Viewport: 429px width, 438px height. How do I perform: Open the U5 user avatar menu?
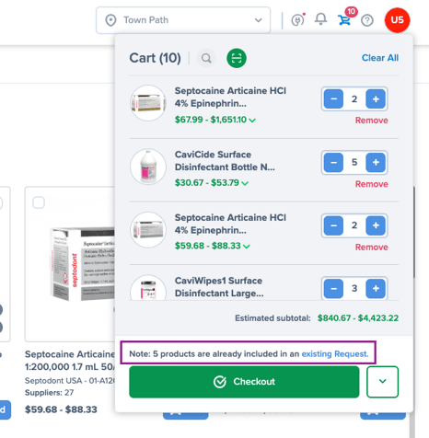pyautogui.click(x=397, y=20)
